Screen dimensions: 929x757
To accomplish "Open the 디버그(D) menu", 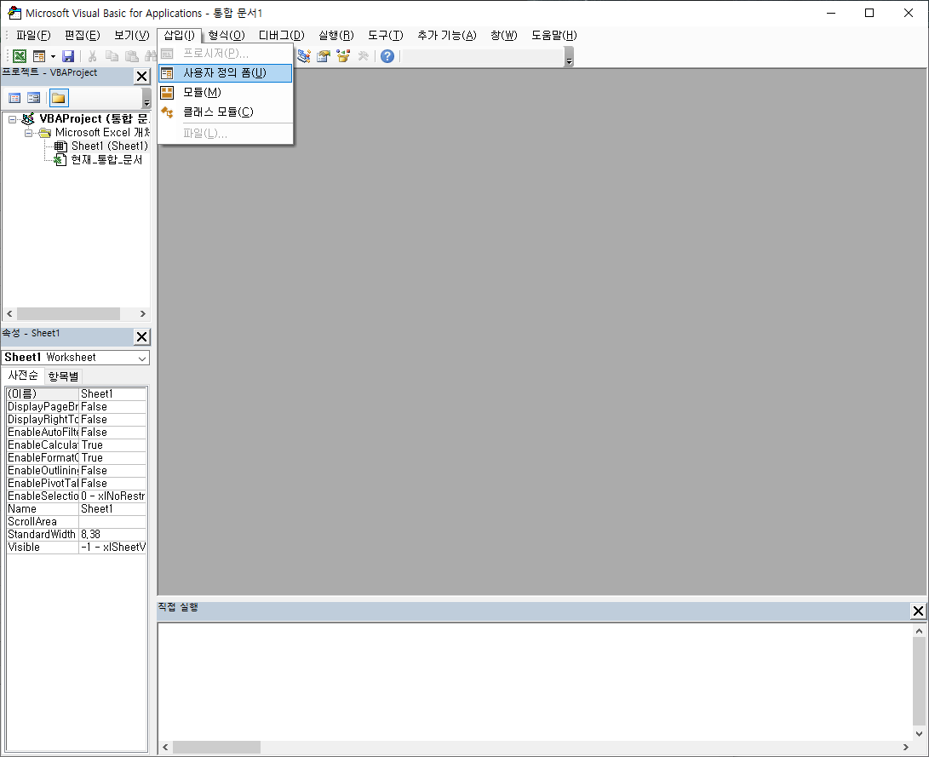I will 282,36.
